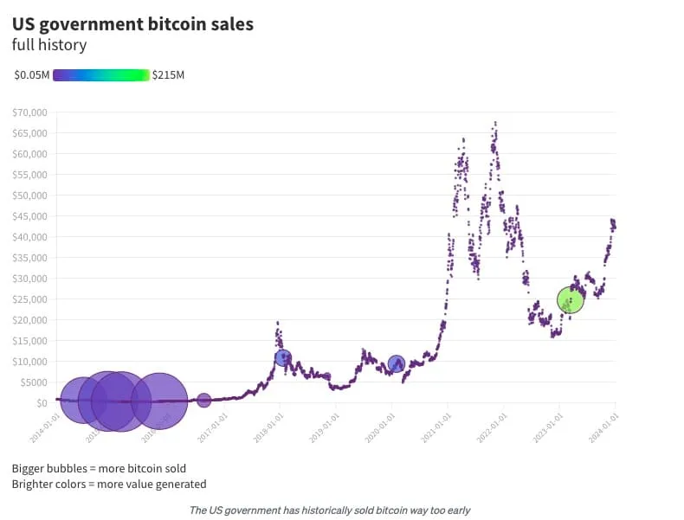684x520 pixels.
Task: Click the $70,000 y-axis label
Action: pyautogui.click(x=29, y=112)
